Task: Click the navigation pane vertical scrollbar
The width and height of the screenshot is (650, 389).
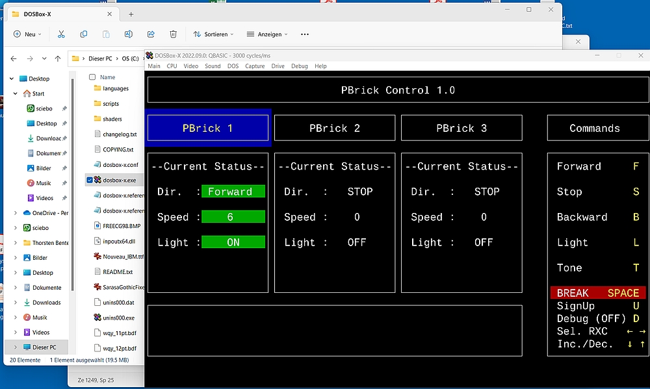Action: [x=73, y=184]
